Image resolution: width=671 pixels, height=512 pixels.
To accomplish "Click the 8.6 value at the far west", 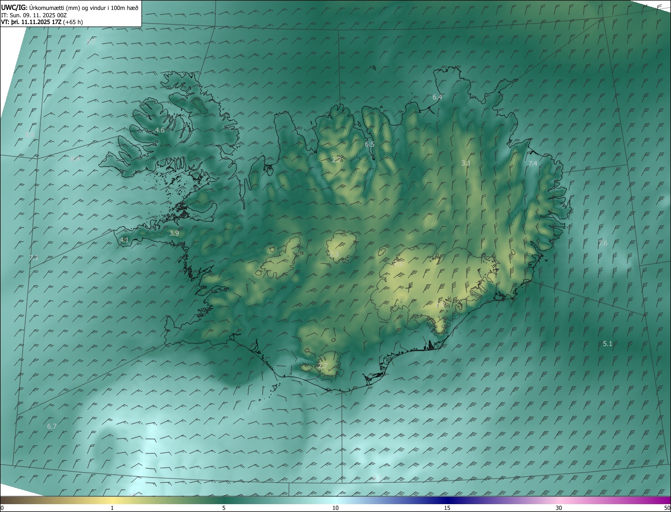I will (30, 135).
